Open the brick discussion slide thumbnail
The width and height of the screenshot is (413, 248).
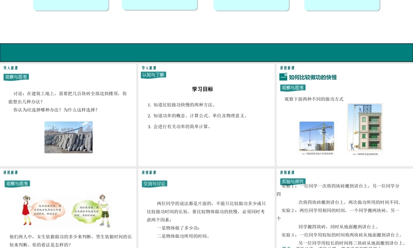coord(68,115)
